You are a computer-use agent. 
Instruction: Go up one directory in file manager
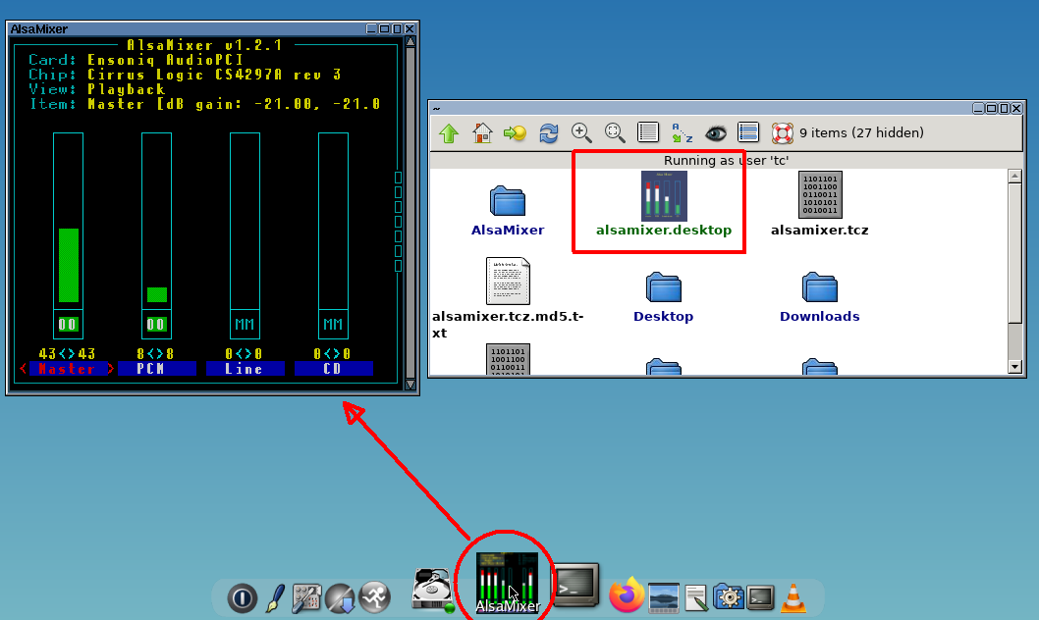click(x=449, y=133)
